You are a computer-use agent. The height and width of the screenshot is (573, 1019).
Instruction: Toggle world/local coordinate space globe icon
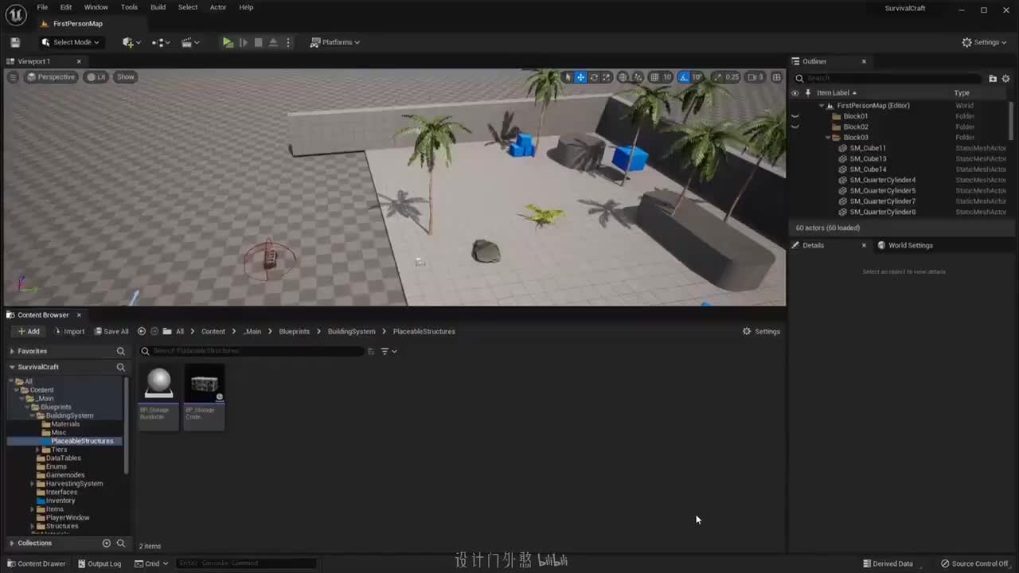pyautogui.click(x=623, y=77)
